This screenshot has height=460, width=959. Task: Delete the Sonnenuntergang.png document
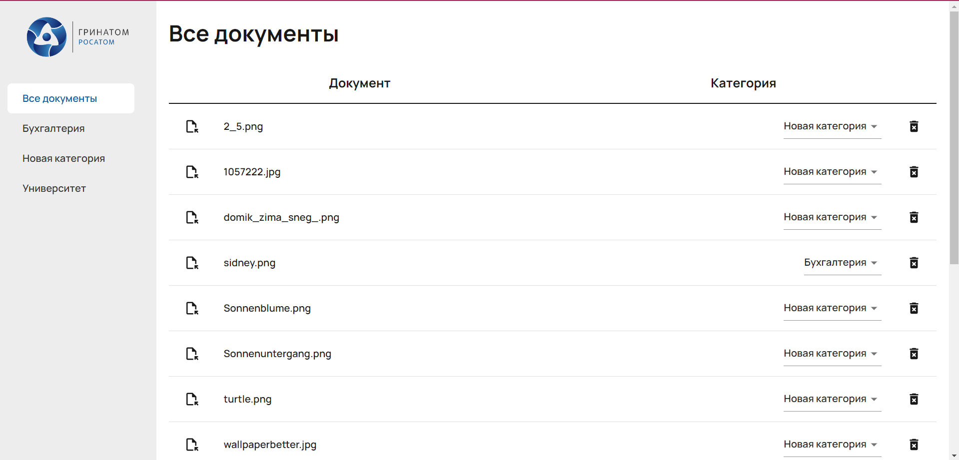pyautogui.click(x=914, y=354)
